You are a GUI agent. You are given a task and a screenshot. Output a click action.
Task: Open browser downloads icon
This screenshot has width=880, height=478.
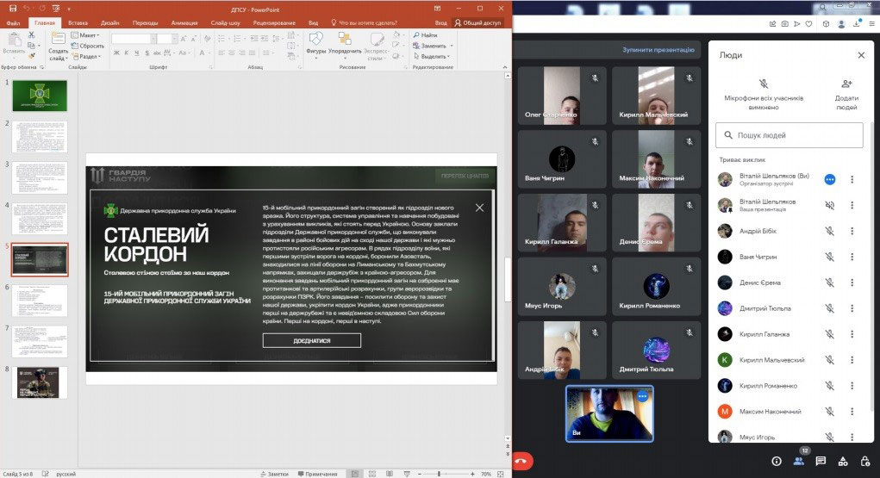tap(857, 24)
